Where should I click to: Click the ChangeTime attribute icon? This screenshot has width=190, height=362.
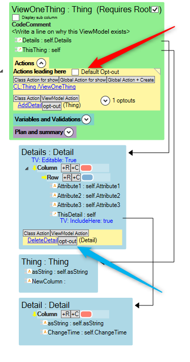(x=45, y=332)
